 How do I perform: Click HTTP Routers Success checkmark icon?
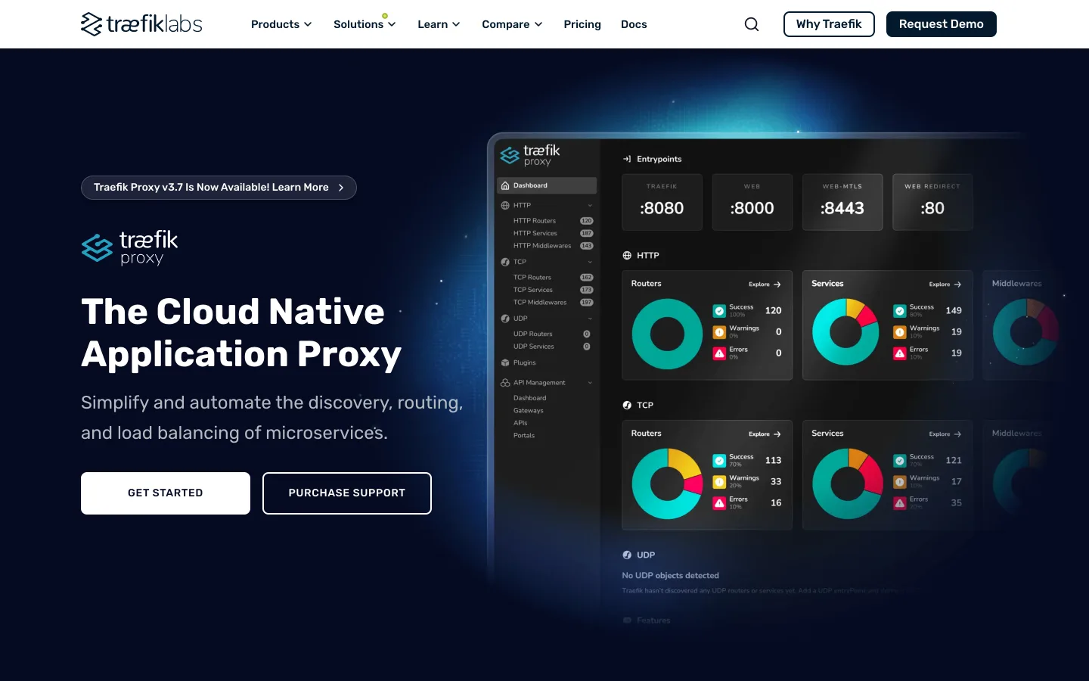tap(719, 311)
